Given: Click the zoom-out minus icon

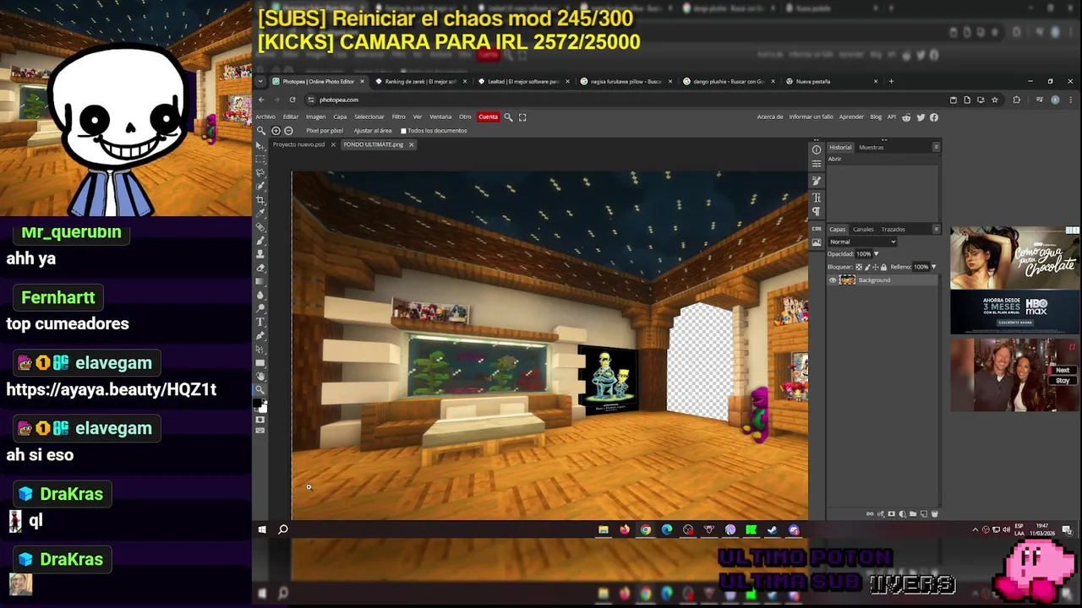Looking at the screenshot, I should point(288,131).
